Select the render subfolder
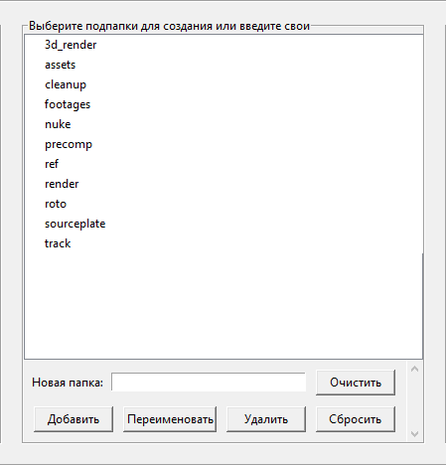Viewport: 446px width, 465px height. point(62,184)
